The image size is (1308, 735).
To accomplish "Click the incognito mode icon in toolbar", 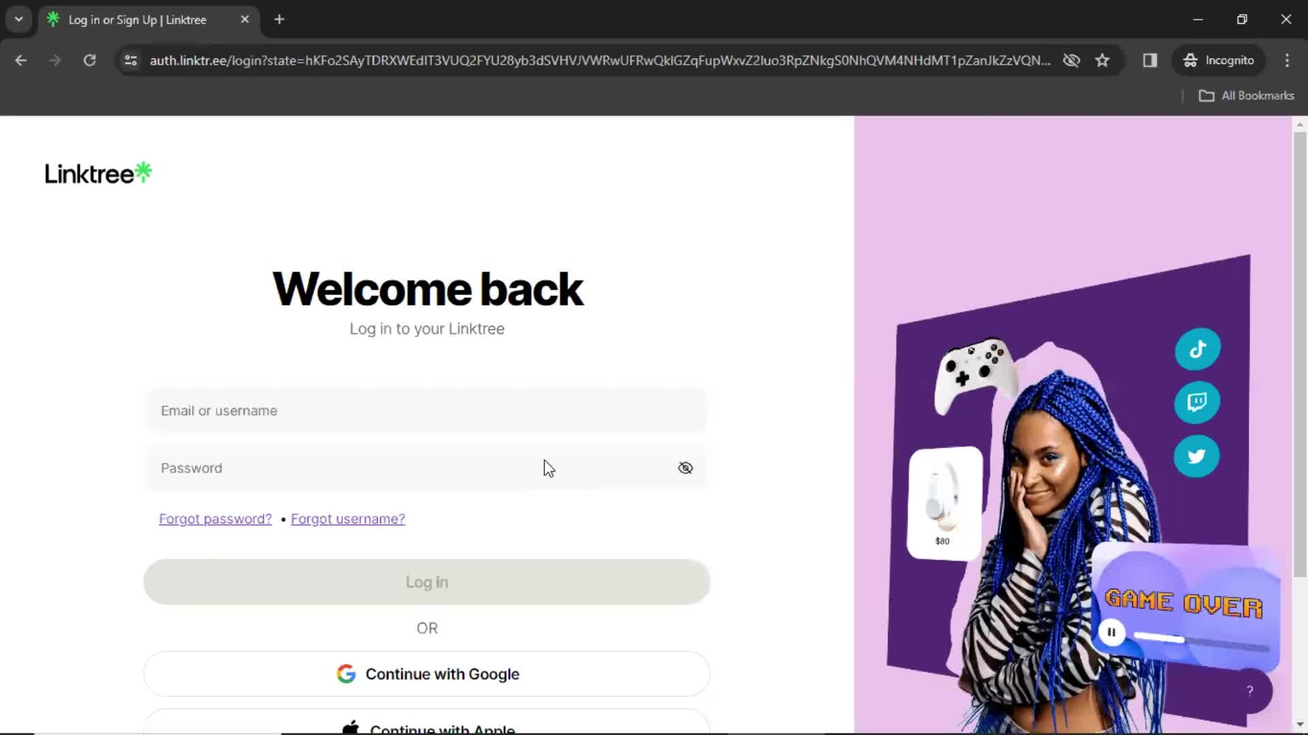I will [1190, 60].
